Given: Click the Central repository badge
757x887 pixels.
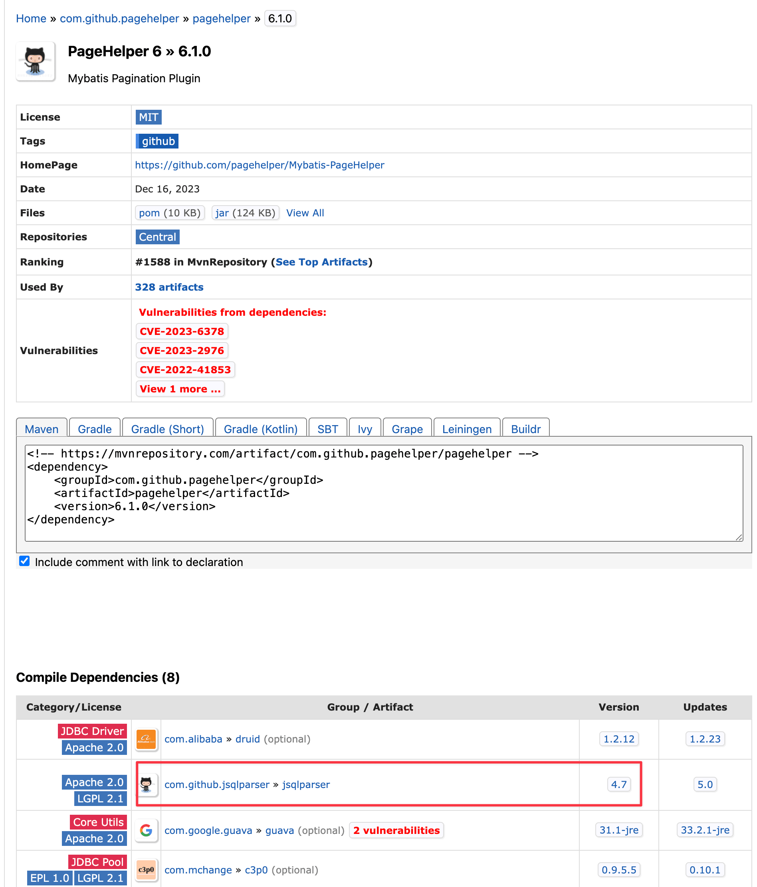Looking at the screenshot, I should pos(157,237).
